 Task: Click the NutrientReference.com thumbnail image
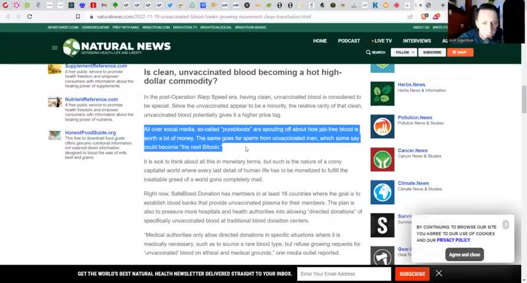tap(55, 102)
